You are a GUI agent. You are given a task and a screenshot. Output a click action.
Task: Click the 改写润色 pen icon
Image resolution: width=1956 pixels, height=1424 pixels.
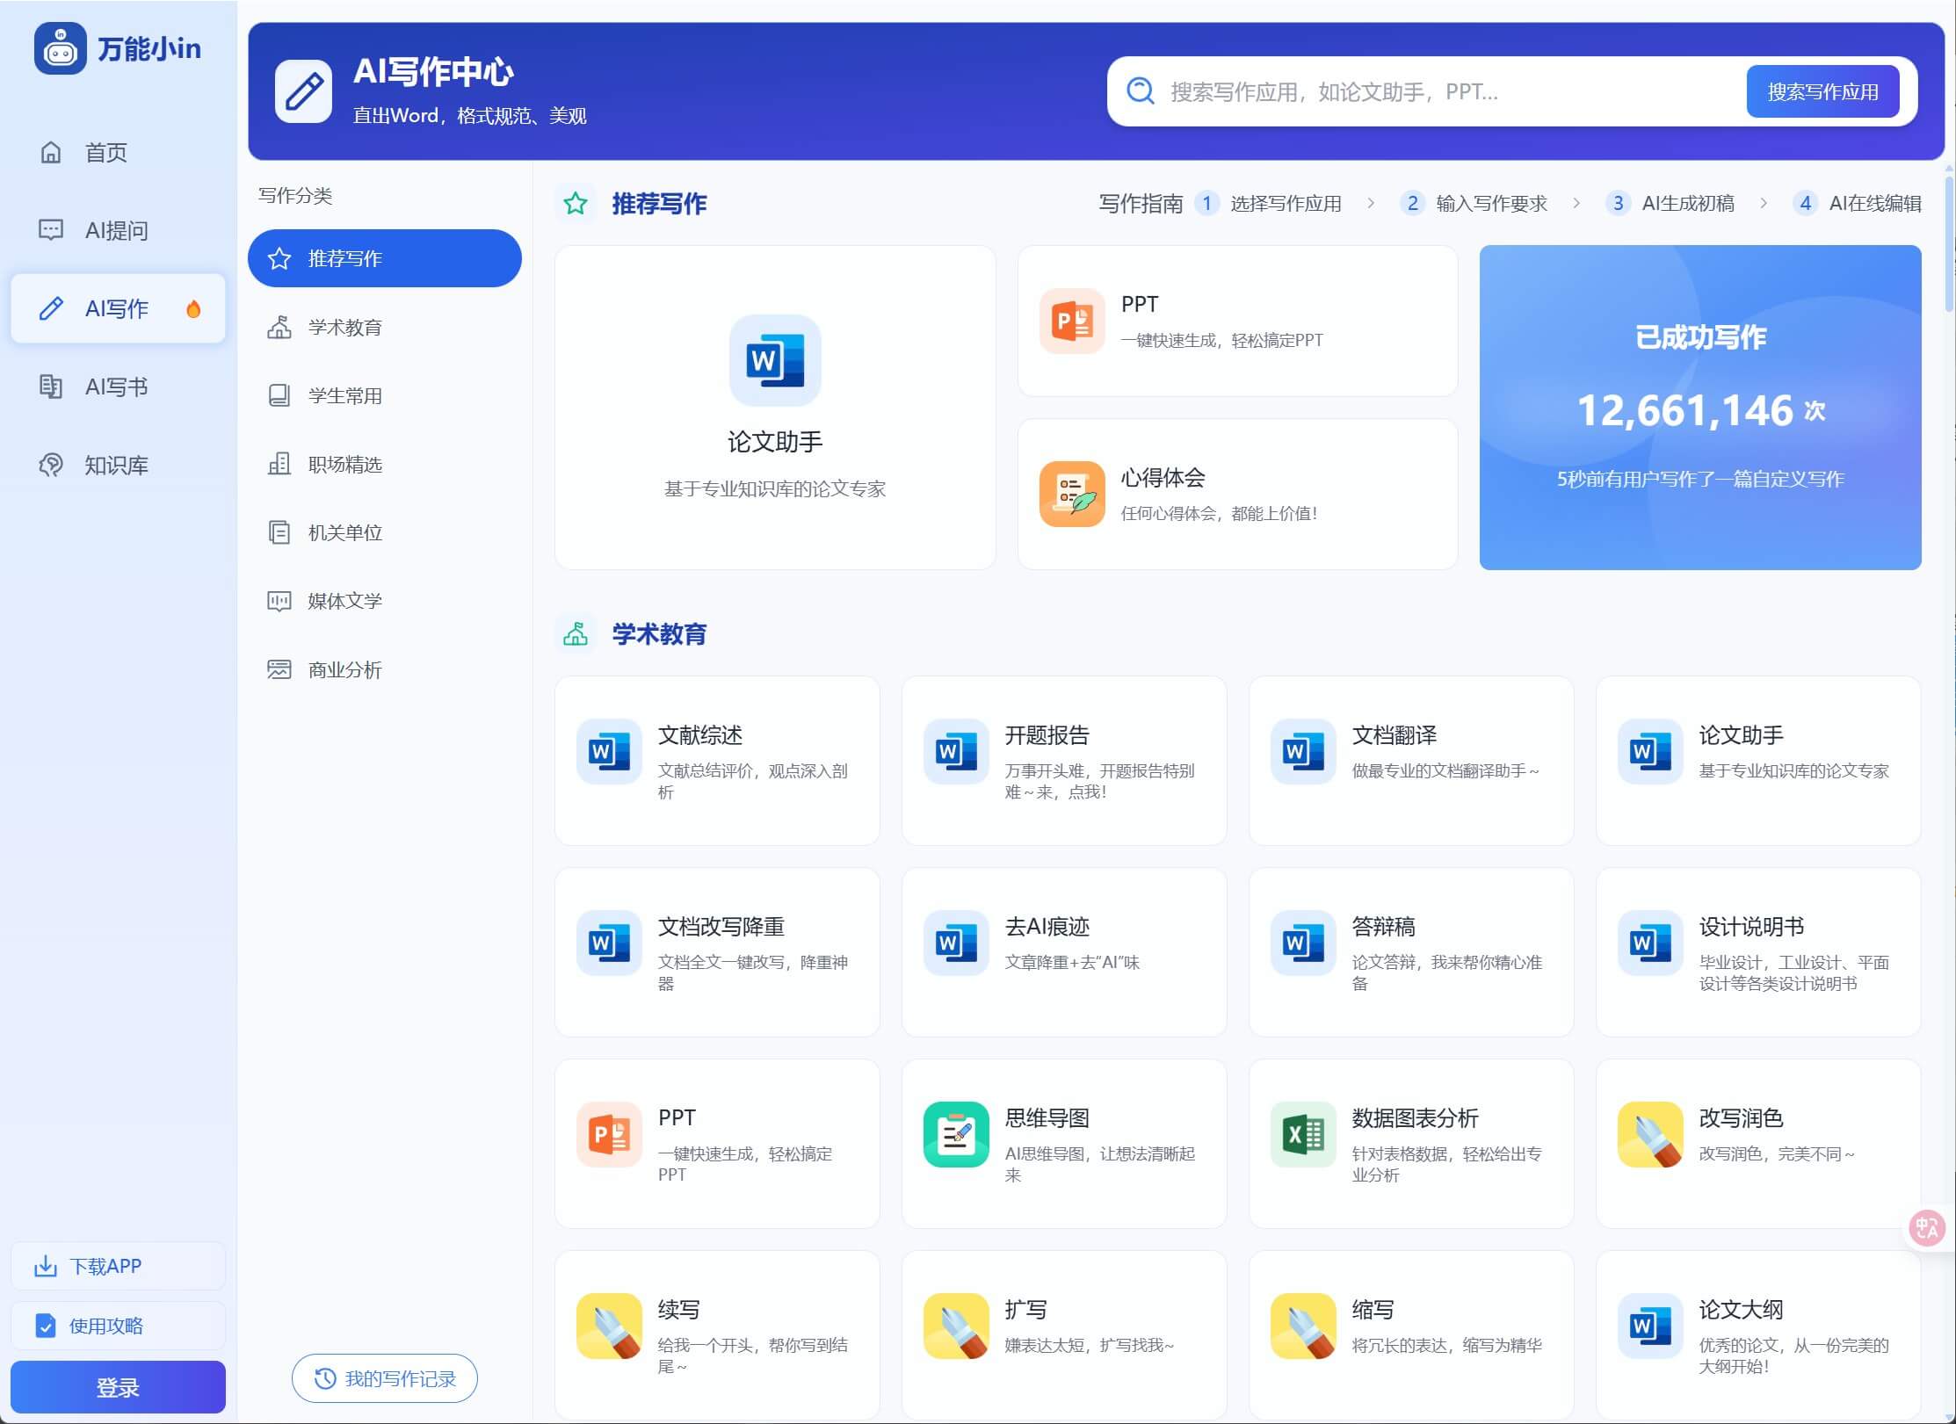click(x=1649, y=1134)
